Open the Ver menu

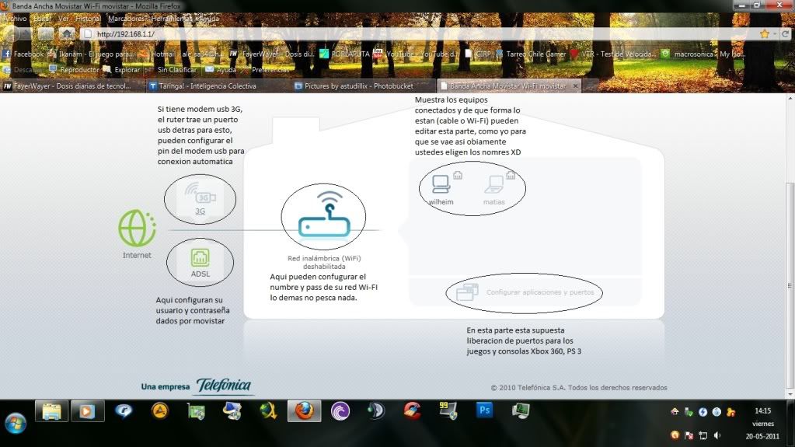(64, 18)
